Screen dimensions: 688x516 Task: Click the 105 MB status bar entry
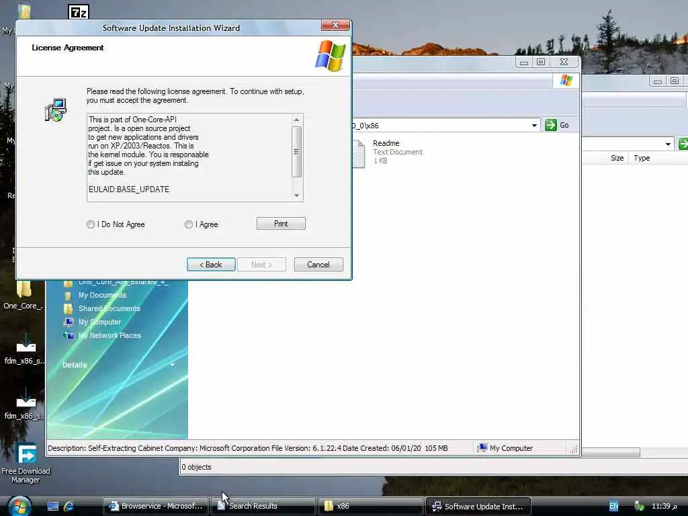[436, 448]
